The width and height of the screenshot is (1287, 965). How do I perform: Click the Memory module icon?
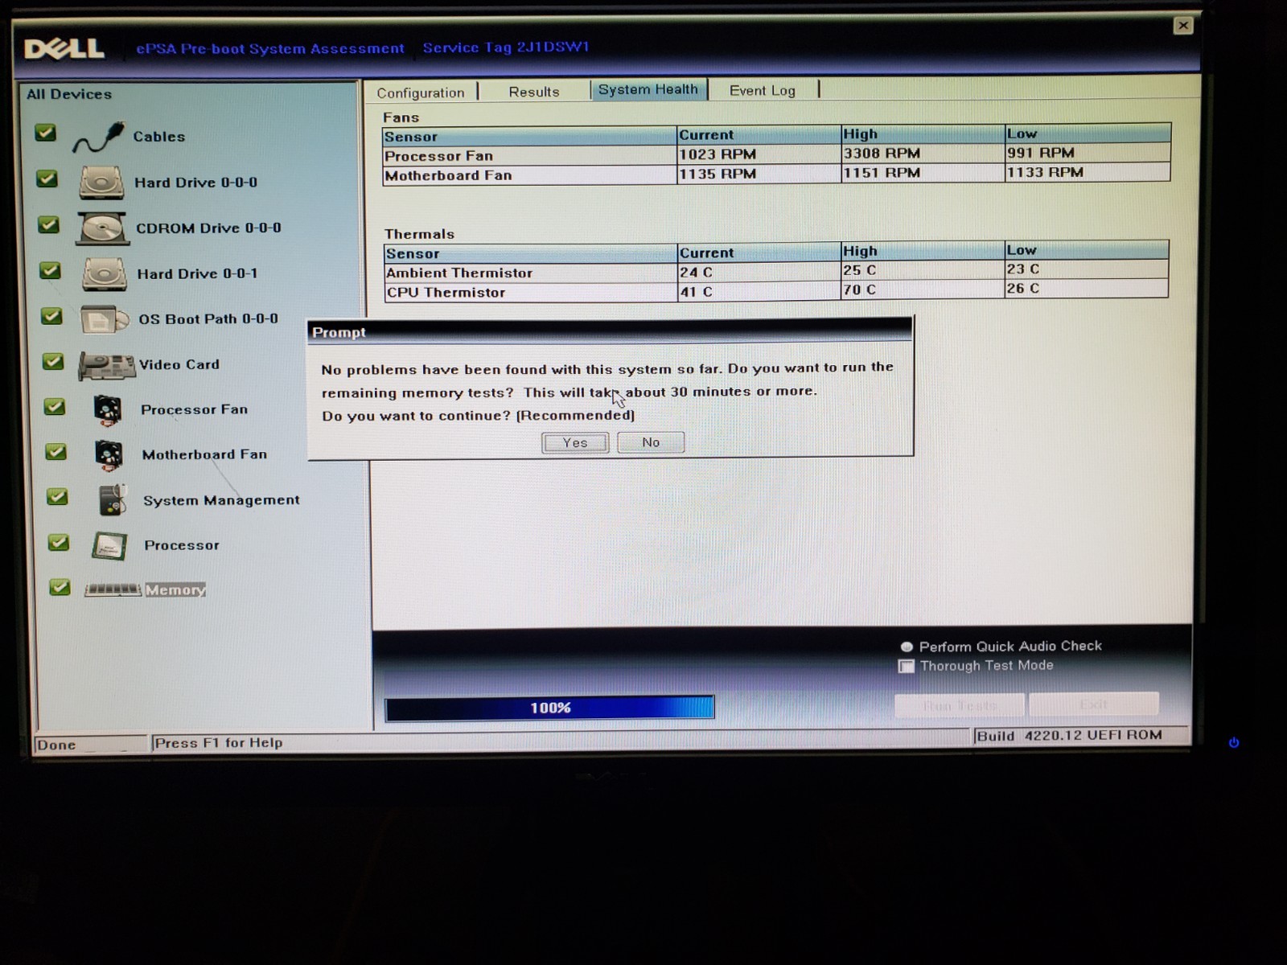(x=113, y=589)
